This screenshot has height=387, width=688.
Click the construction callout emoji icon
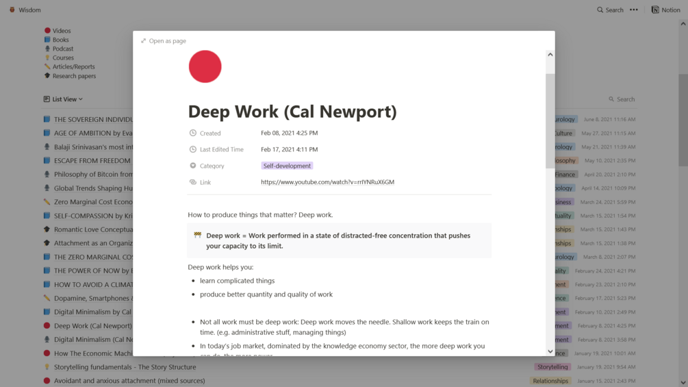tap(197, 236)
